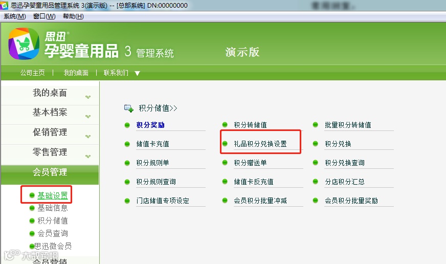The image size is (446, 264).
Task: Open the 批量积分转储值 function
Action: 348,125
